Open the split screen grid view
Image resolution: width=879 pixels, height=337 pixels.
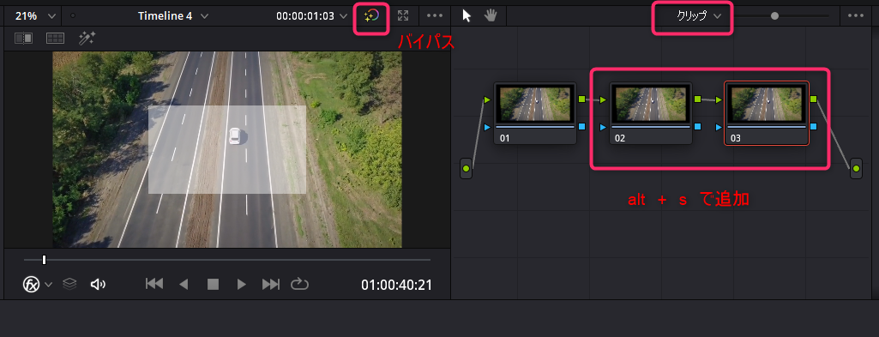[x=55, y=38]
